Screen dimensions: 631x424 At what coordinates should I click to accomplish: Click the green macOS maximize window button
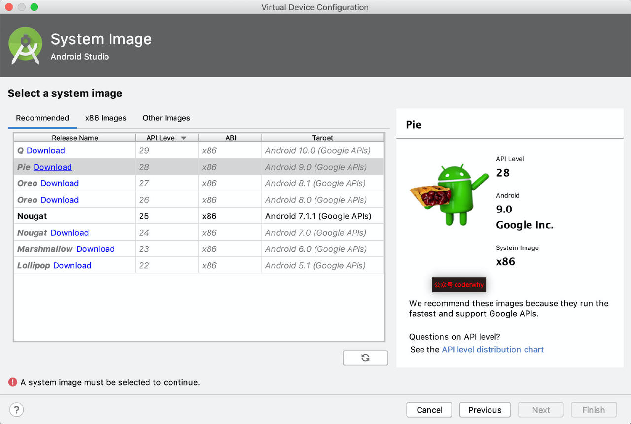[x=34, y=7]
